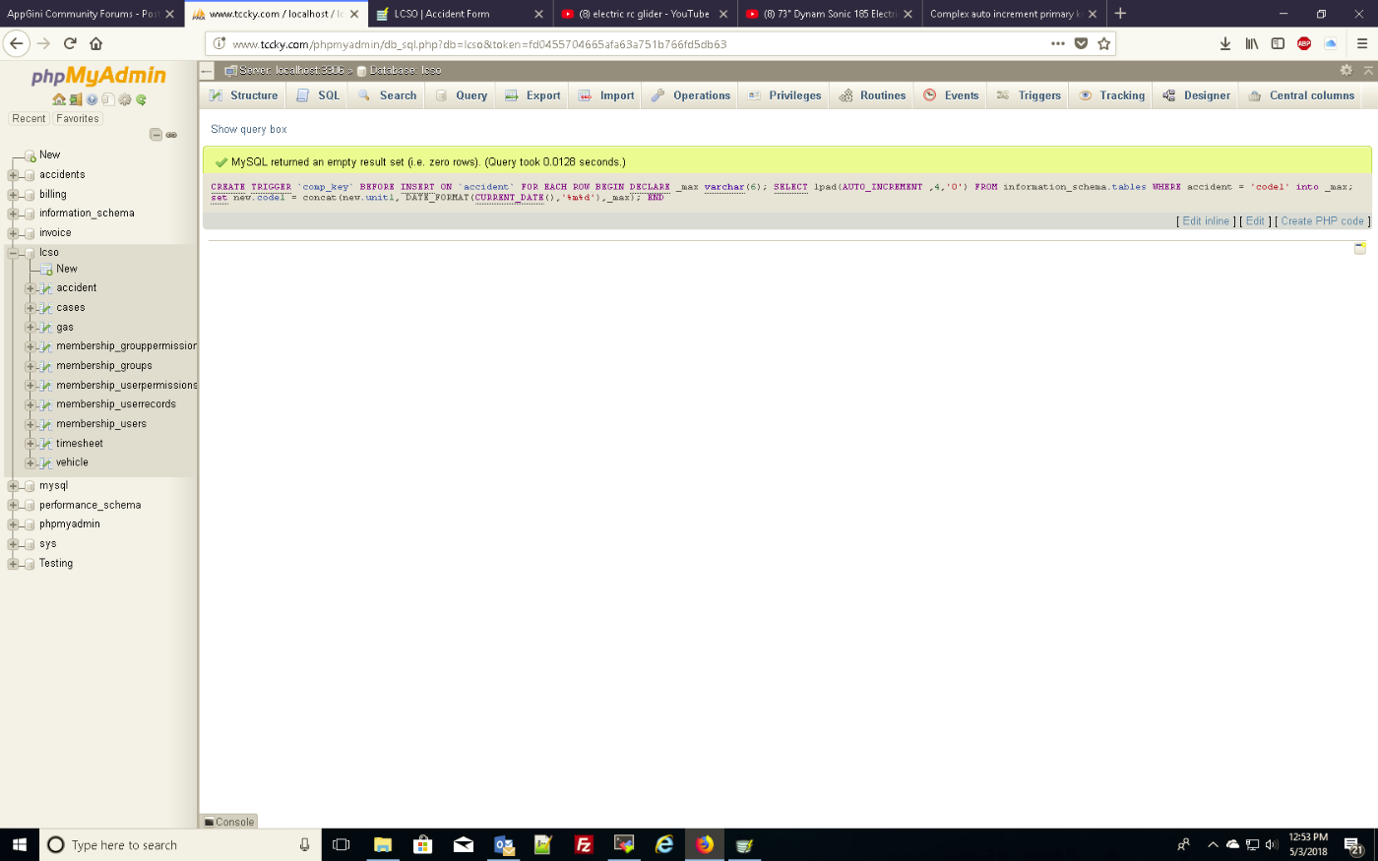This screenshot has height=861, width=1378.
Task: Click the Create PHP code link
Action: point(1322,221)
